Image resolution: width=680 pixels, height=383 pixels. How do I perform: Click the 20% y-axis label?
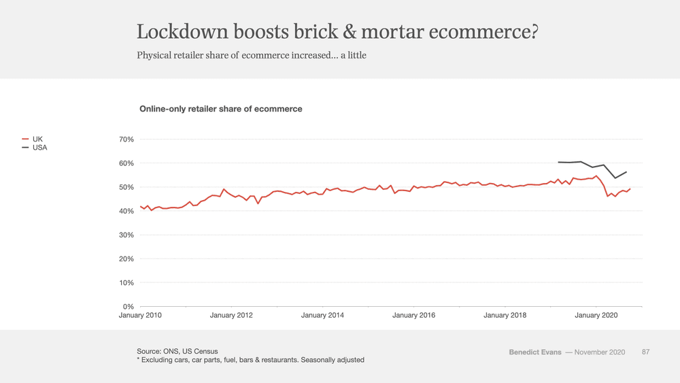(x=126, y=259)
